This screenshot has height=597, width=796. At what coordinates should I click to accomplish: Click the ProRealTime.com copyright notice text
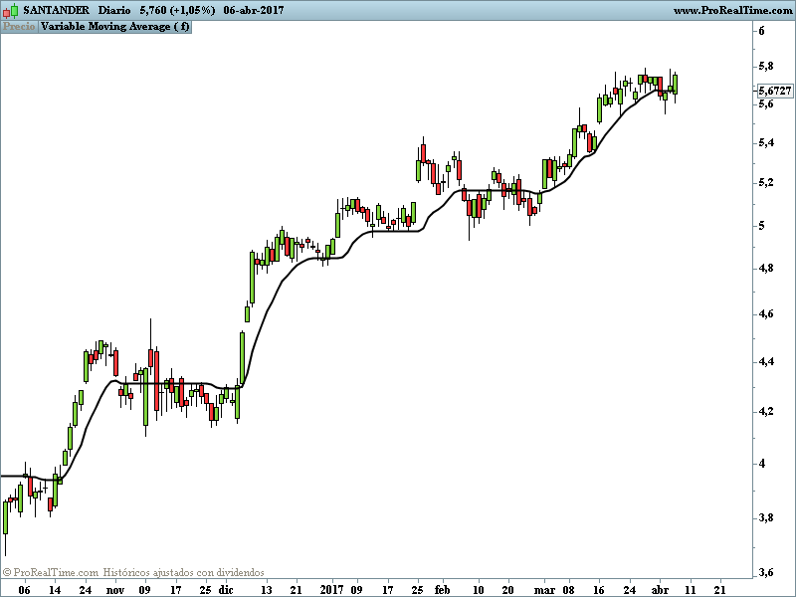point(133,573)
